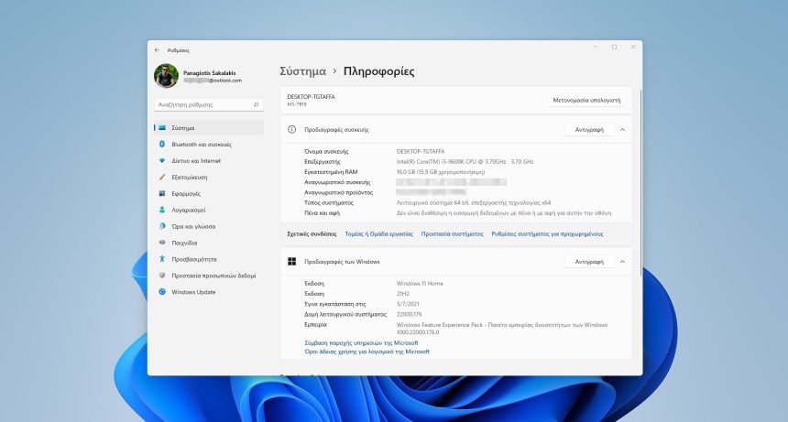
Task: Click the Panagiotis Sakalakis account name
Action: 209,73
